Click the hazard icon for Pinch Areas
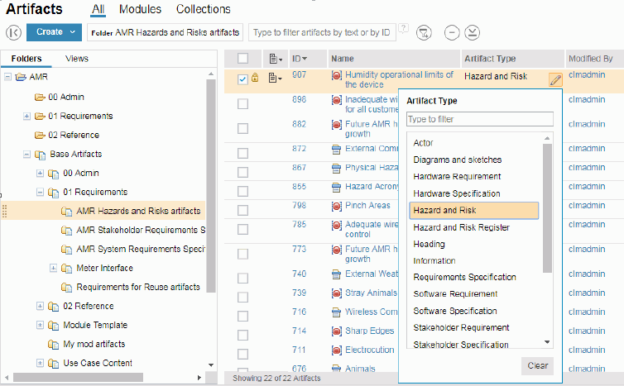The height and width of the screenshot is (386, 624). coord(337,206)
